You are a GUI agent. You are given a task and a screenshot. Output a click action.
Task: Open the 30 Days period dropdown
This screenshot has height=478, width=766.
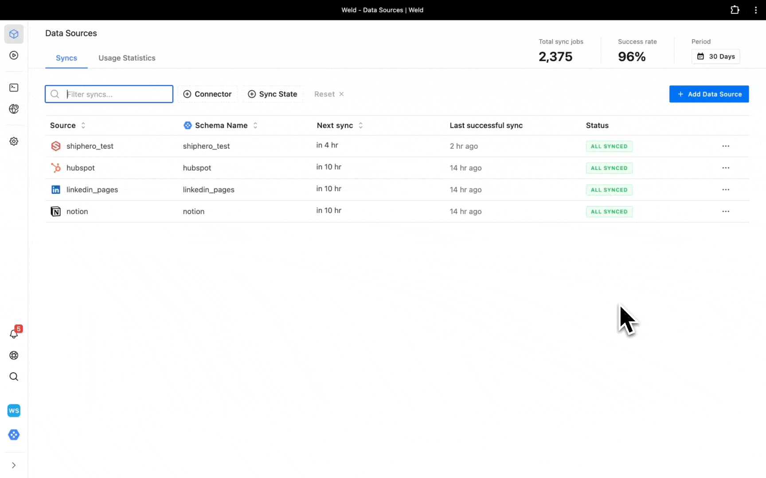point(715,56)
